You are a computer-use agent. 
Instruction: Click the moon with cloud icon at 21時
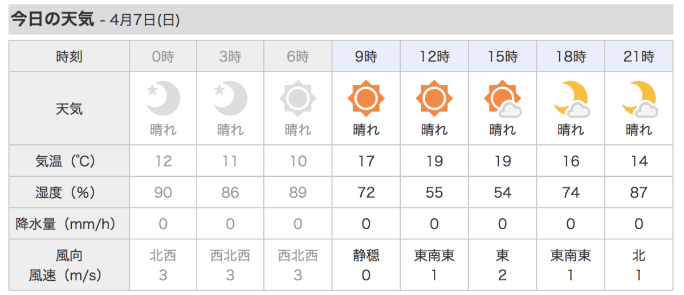[x=640, y=99]
